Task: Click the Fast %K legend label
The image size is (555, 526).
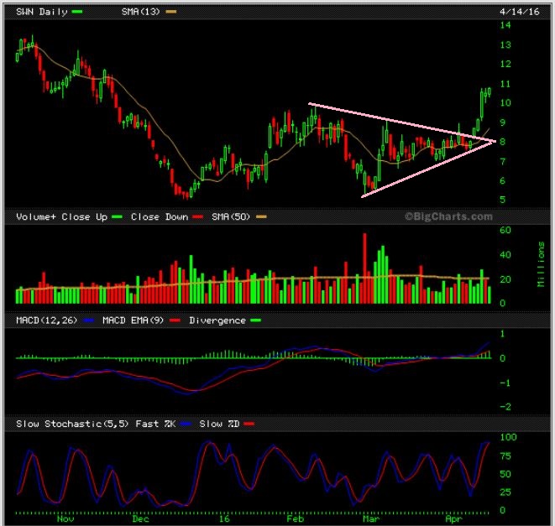Action: coord(155,424)
